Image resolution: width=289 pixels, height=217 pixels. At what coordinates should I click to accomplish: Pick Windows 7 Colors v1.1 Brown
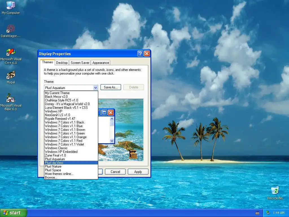71,130
